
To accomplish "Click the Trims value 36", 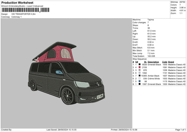I will (x=149, y=28).
